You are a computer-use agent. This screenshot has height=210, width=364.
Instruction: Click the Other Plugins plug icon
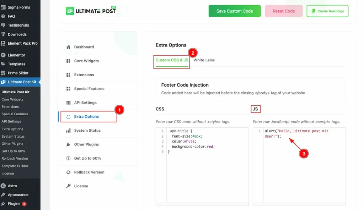coord(68,144)
